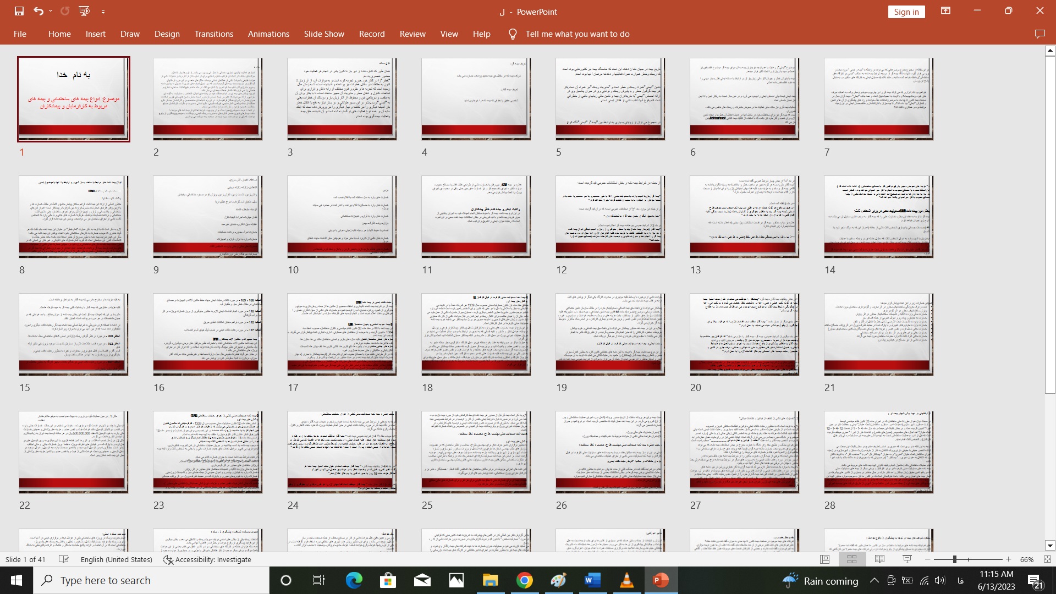This screenshot has height=594, width=1056.
Task: Switch to Normal view in status bar
Action: [x=824, y=559]
